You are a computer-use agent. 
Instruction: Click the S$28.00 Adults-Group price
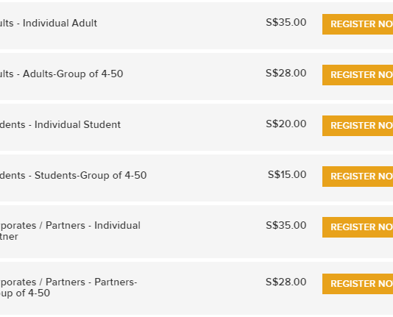286,73
